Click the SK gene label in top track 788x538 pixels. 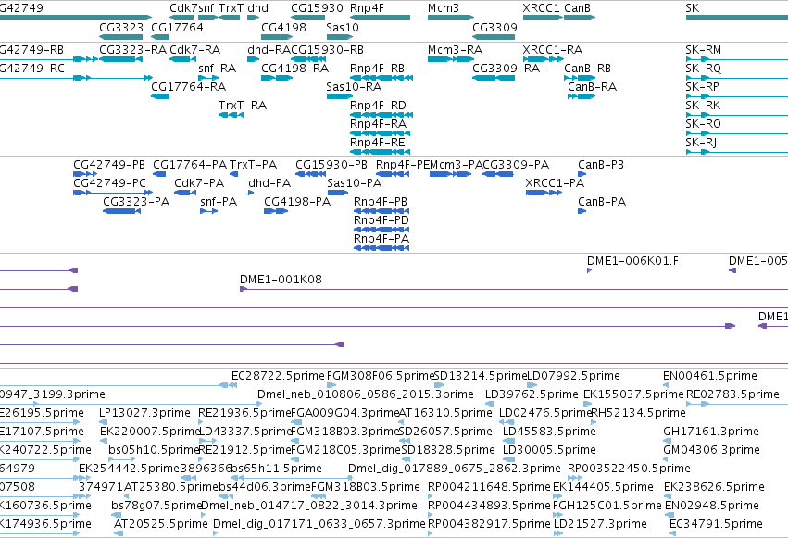(x=693, y=8)
